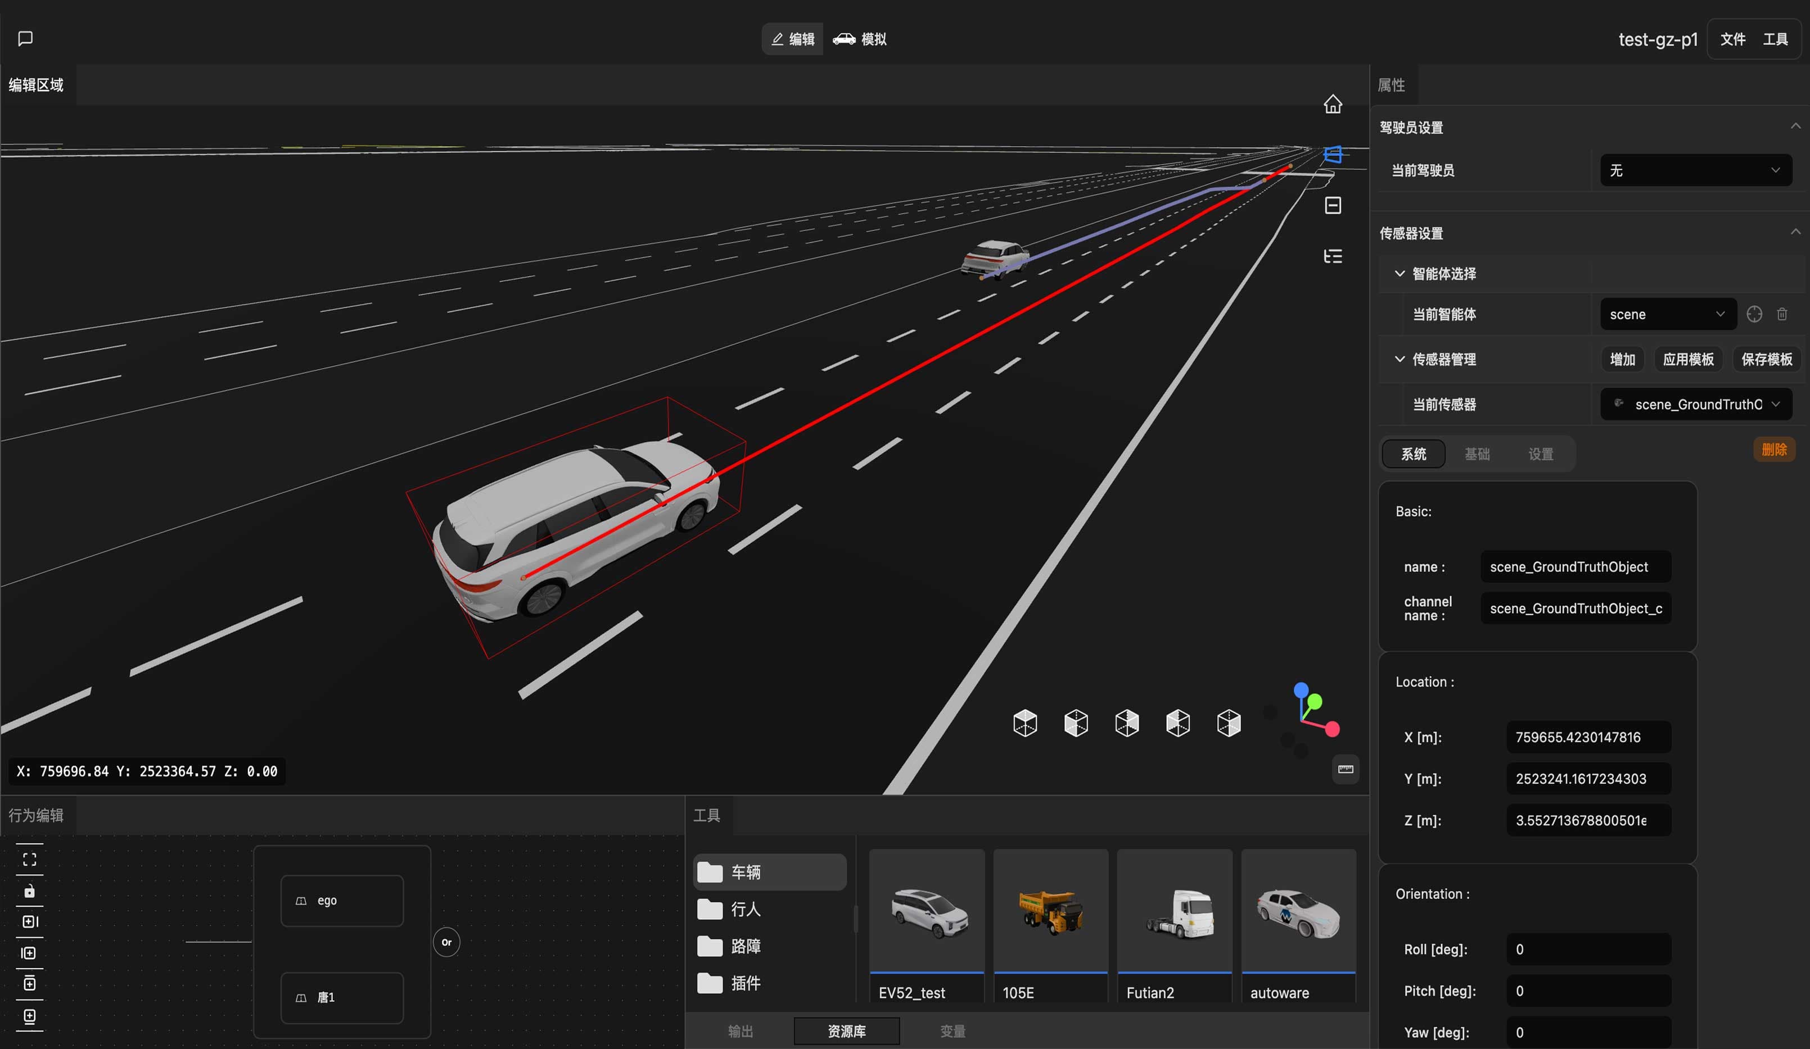
Task: Click the home view icon
Action: 1333,105
